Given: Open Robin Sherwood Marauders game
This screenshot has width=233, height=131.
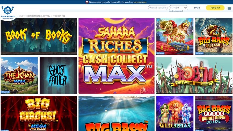Looking at the screenshot, I should (x=194, y=75).
